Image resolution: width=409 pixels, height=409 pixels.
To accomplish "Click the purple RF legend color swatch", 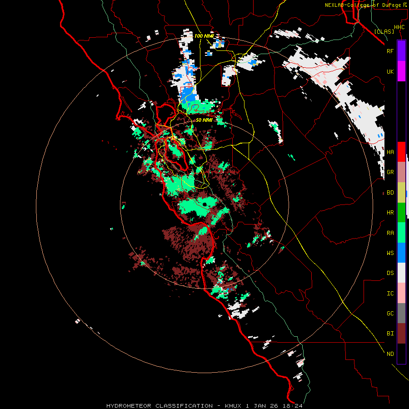I will coord(401,51).
